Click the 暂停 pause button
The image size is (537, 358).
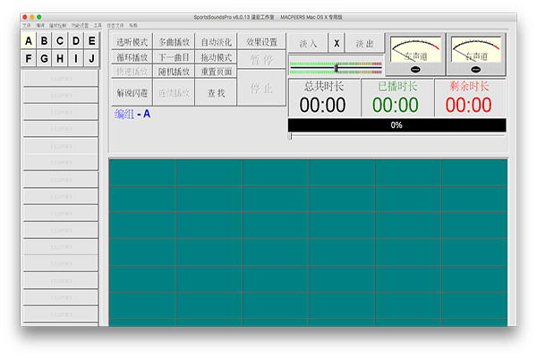261,60
